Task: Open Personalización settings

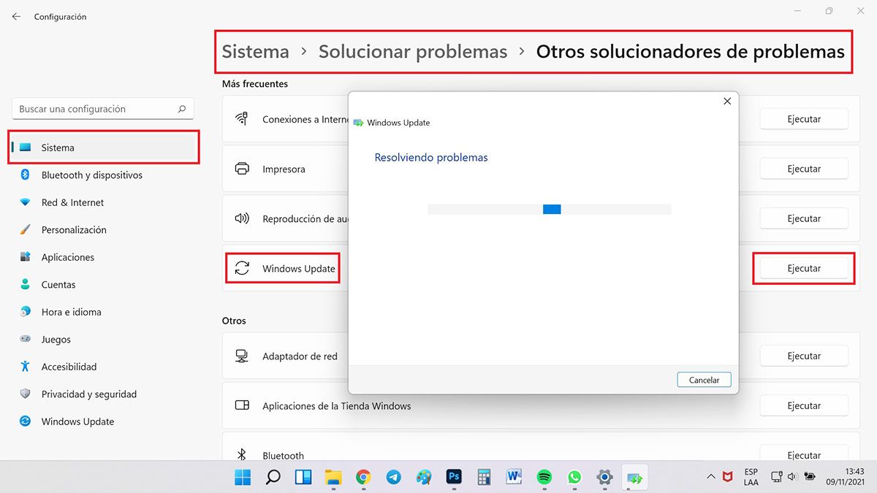Action: coord(103,230)
